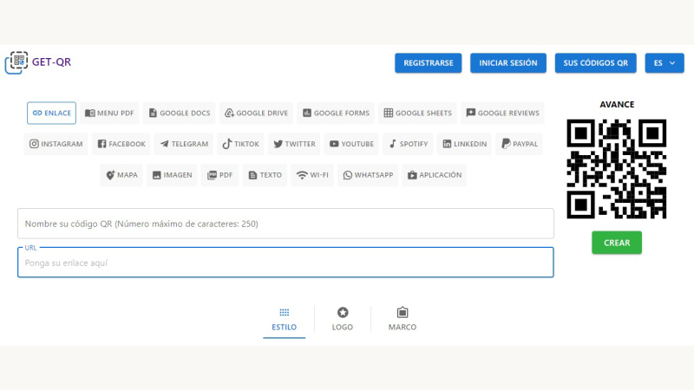694x390 pixels.
Task: Open Sus Códigos QR
Action: pos(595,62)
